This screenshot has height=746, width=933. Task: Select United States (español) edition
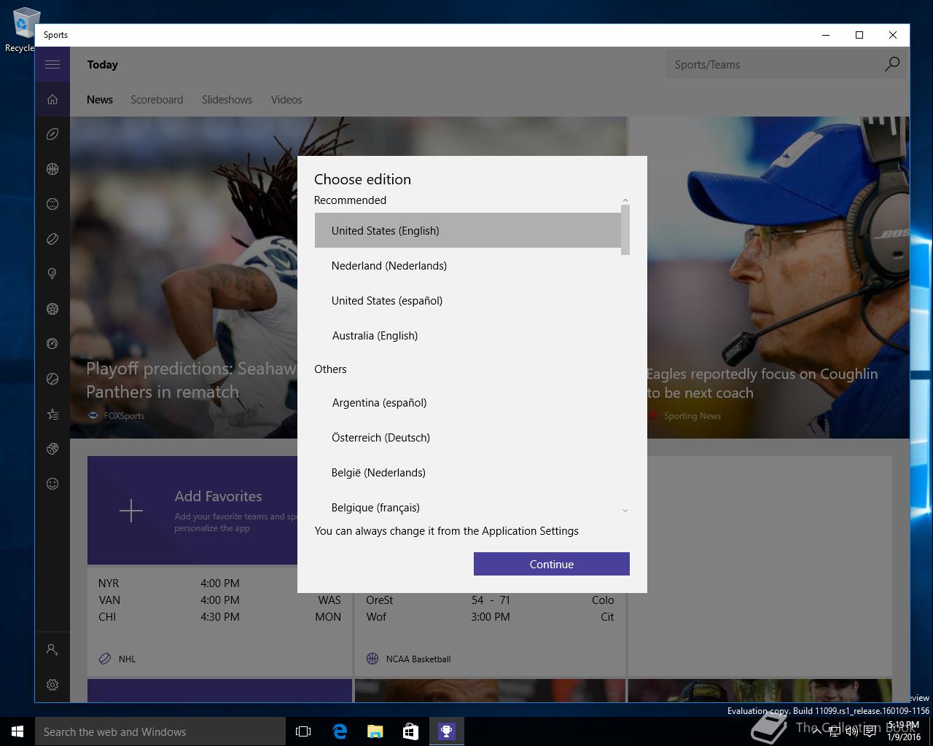coord(468,300)
